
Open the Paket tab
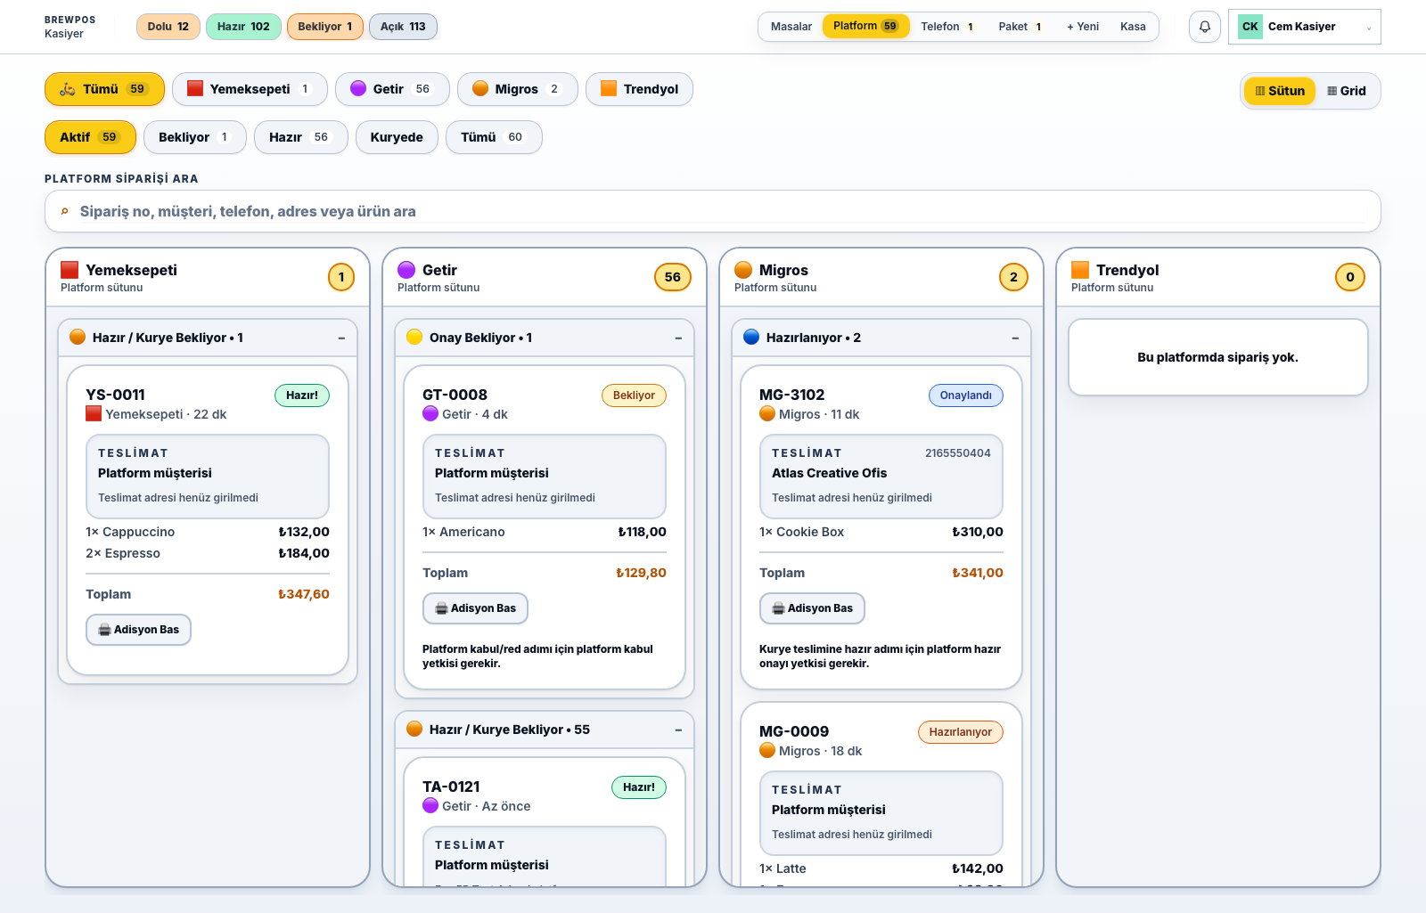pyautogui.click(x=1020, y=27)
